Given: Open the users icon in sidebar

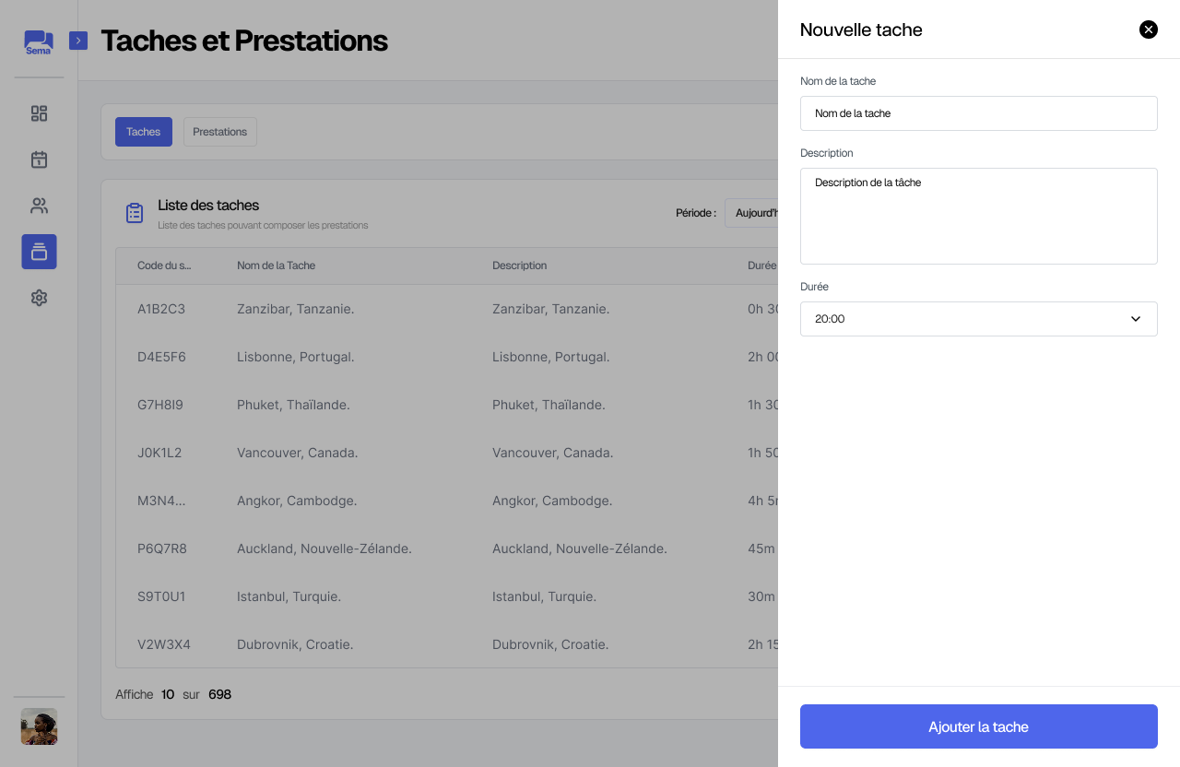Looking at the screenshot, I should [39, 206].
